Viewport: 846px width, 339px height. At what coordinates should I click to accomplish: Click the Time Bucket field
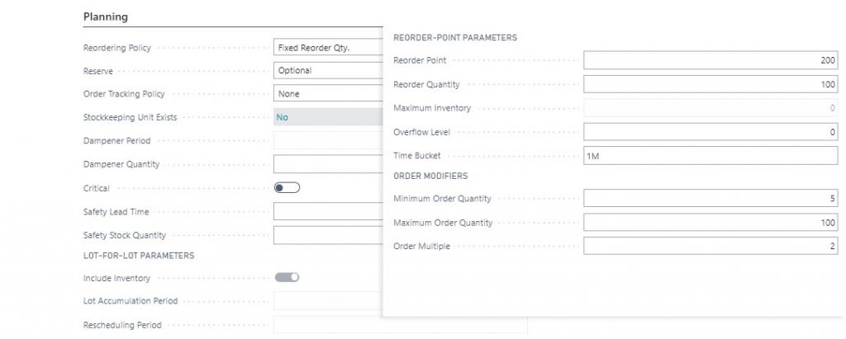tap(711, 156)
